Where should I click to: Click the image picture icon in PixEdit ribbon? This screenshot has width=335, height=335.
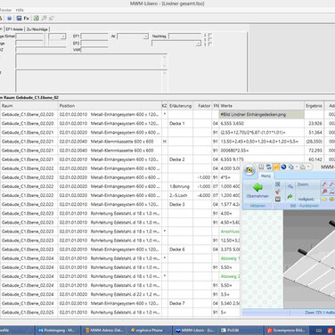[278, 184]
